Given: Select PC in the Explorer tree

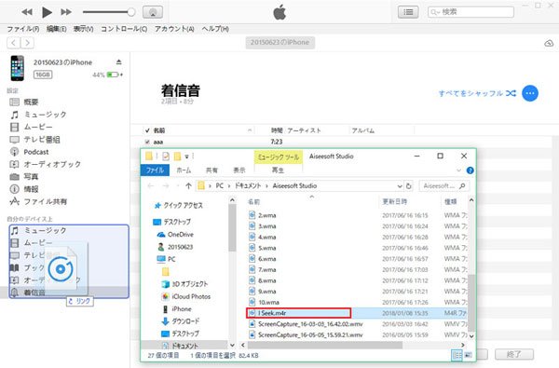Looking at the screenshot, I should (x=171, y=259).
